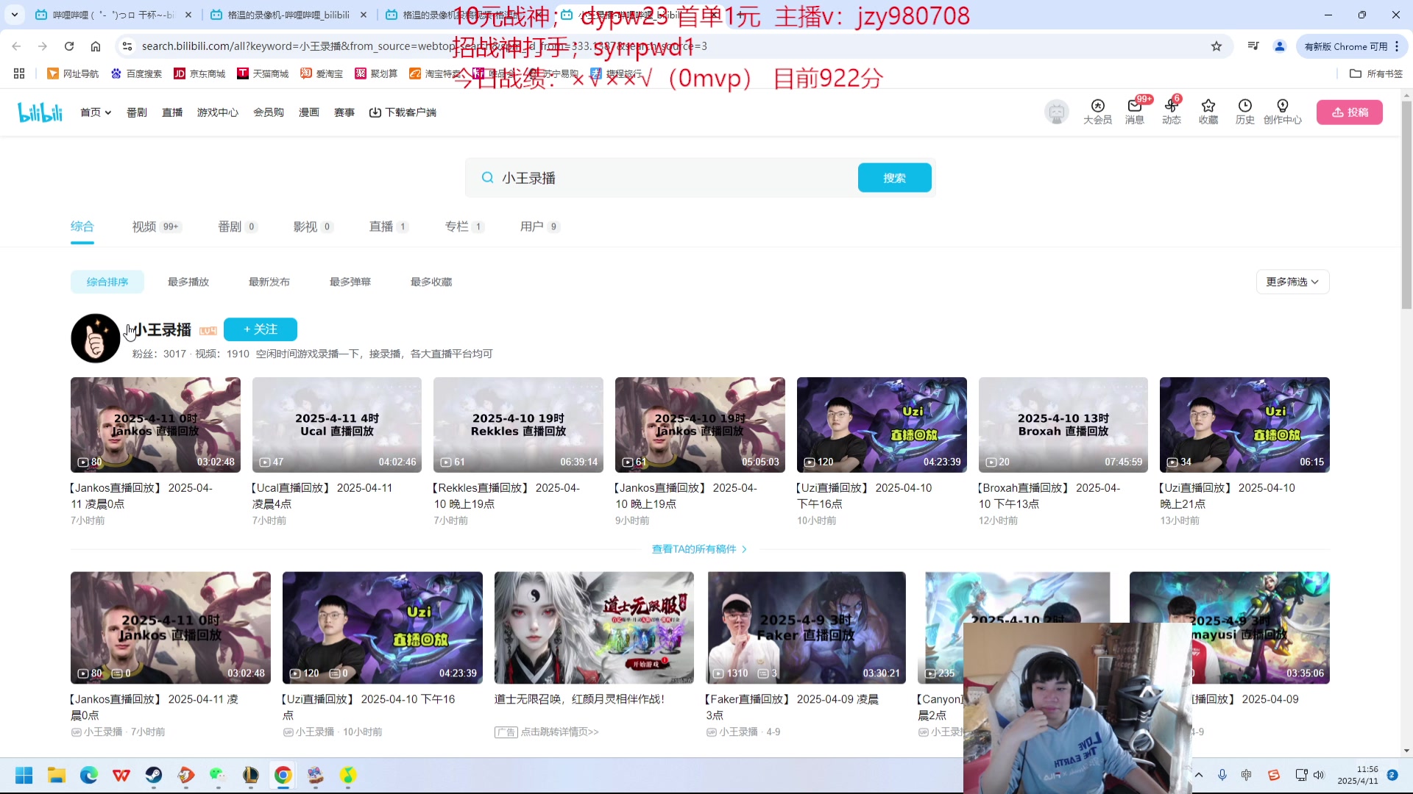This screenshot has height=794, width=1413.
Task: Bookmark this page with the star icon
Action: (x=1217, y=46)
